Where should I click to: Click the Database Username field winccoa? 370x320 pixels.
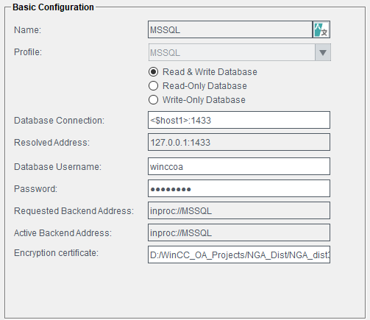(x=239, y=166)
